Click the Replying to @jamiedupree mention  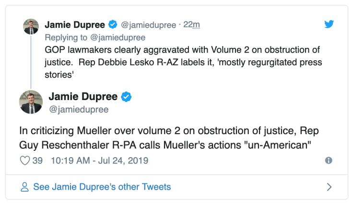(118, 37)
